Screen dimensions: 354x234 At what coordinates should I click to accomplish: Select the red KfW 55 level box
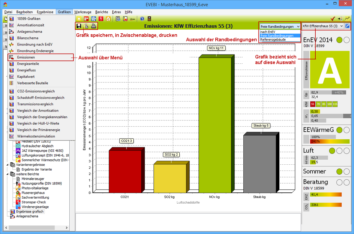(312, 104)
